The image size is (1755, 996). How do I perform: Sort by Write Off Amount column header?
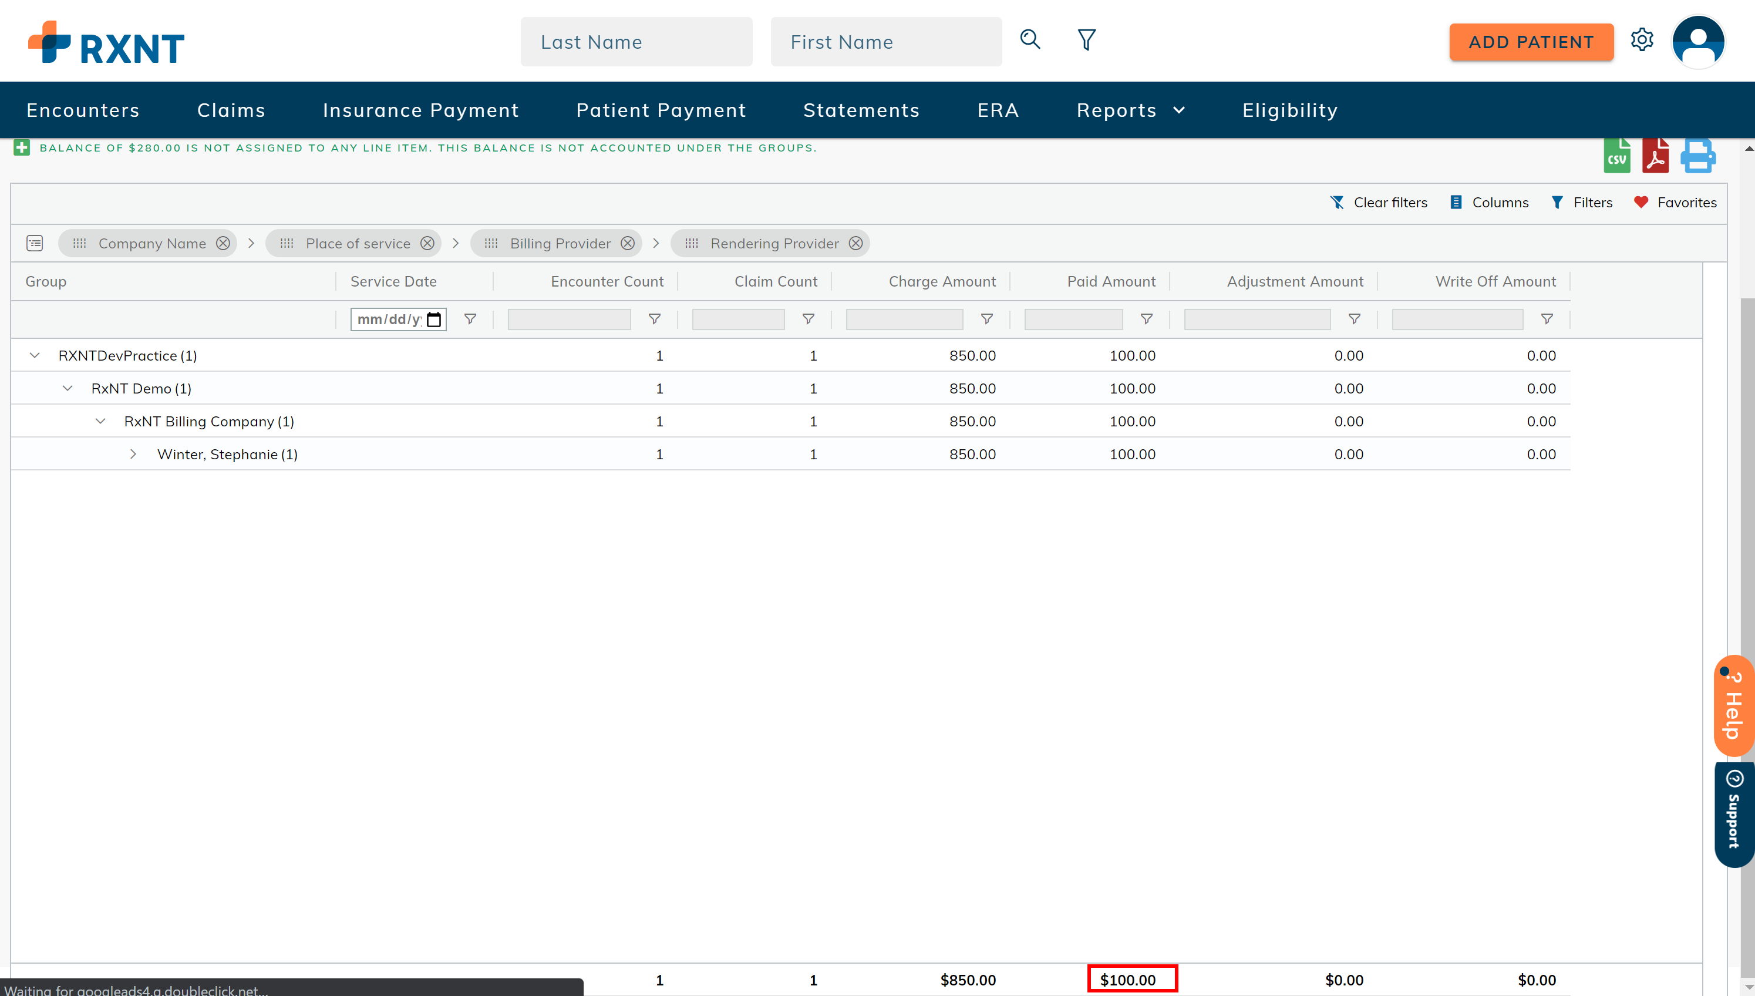[x=1495, y=281]
